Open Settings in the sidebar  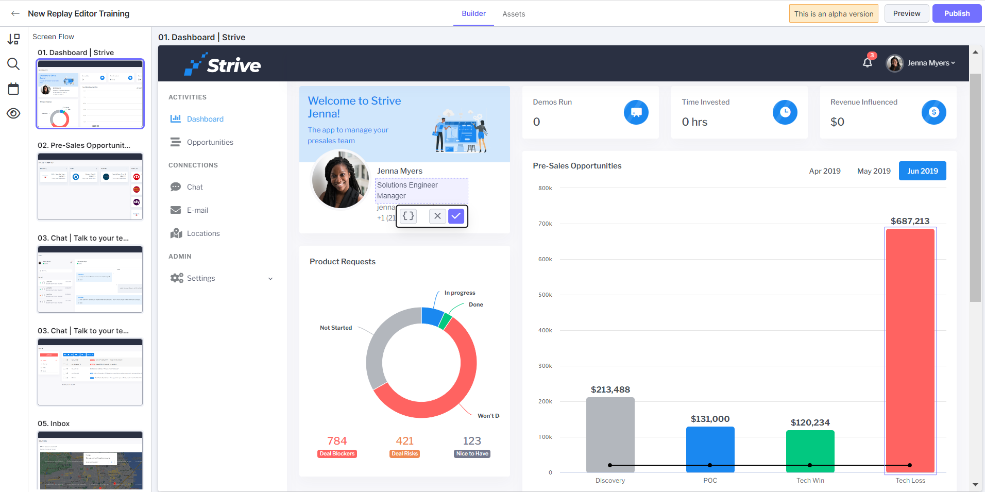click(x=201, y=278)
